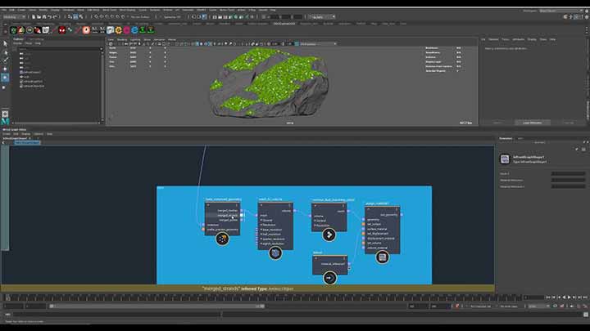Click the Load Attributes button

pos(533,123)
